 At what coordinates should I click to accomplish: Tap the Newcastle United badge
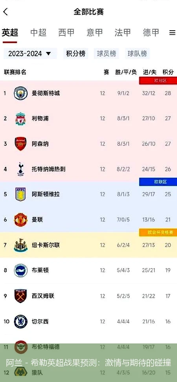tap(21, 245)
